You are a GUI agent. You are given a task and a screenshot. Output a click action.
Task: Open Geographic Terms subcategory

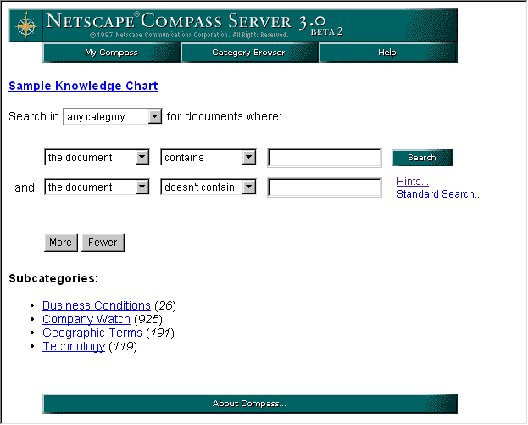[92, 333]
